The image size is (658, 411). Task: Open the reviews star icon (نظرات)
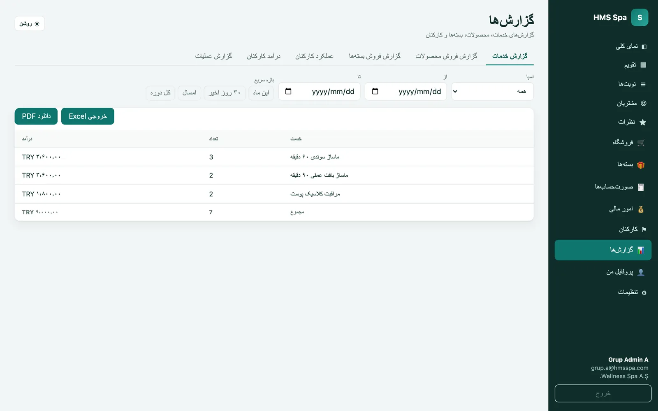643,122
